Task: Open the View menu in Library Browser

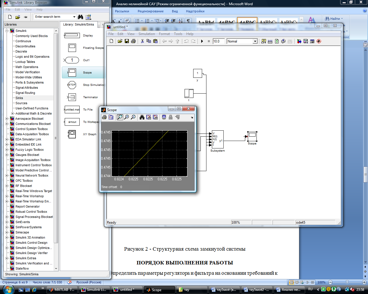Action: click(28, 9)
